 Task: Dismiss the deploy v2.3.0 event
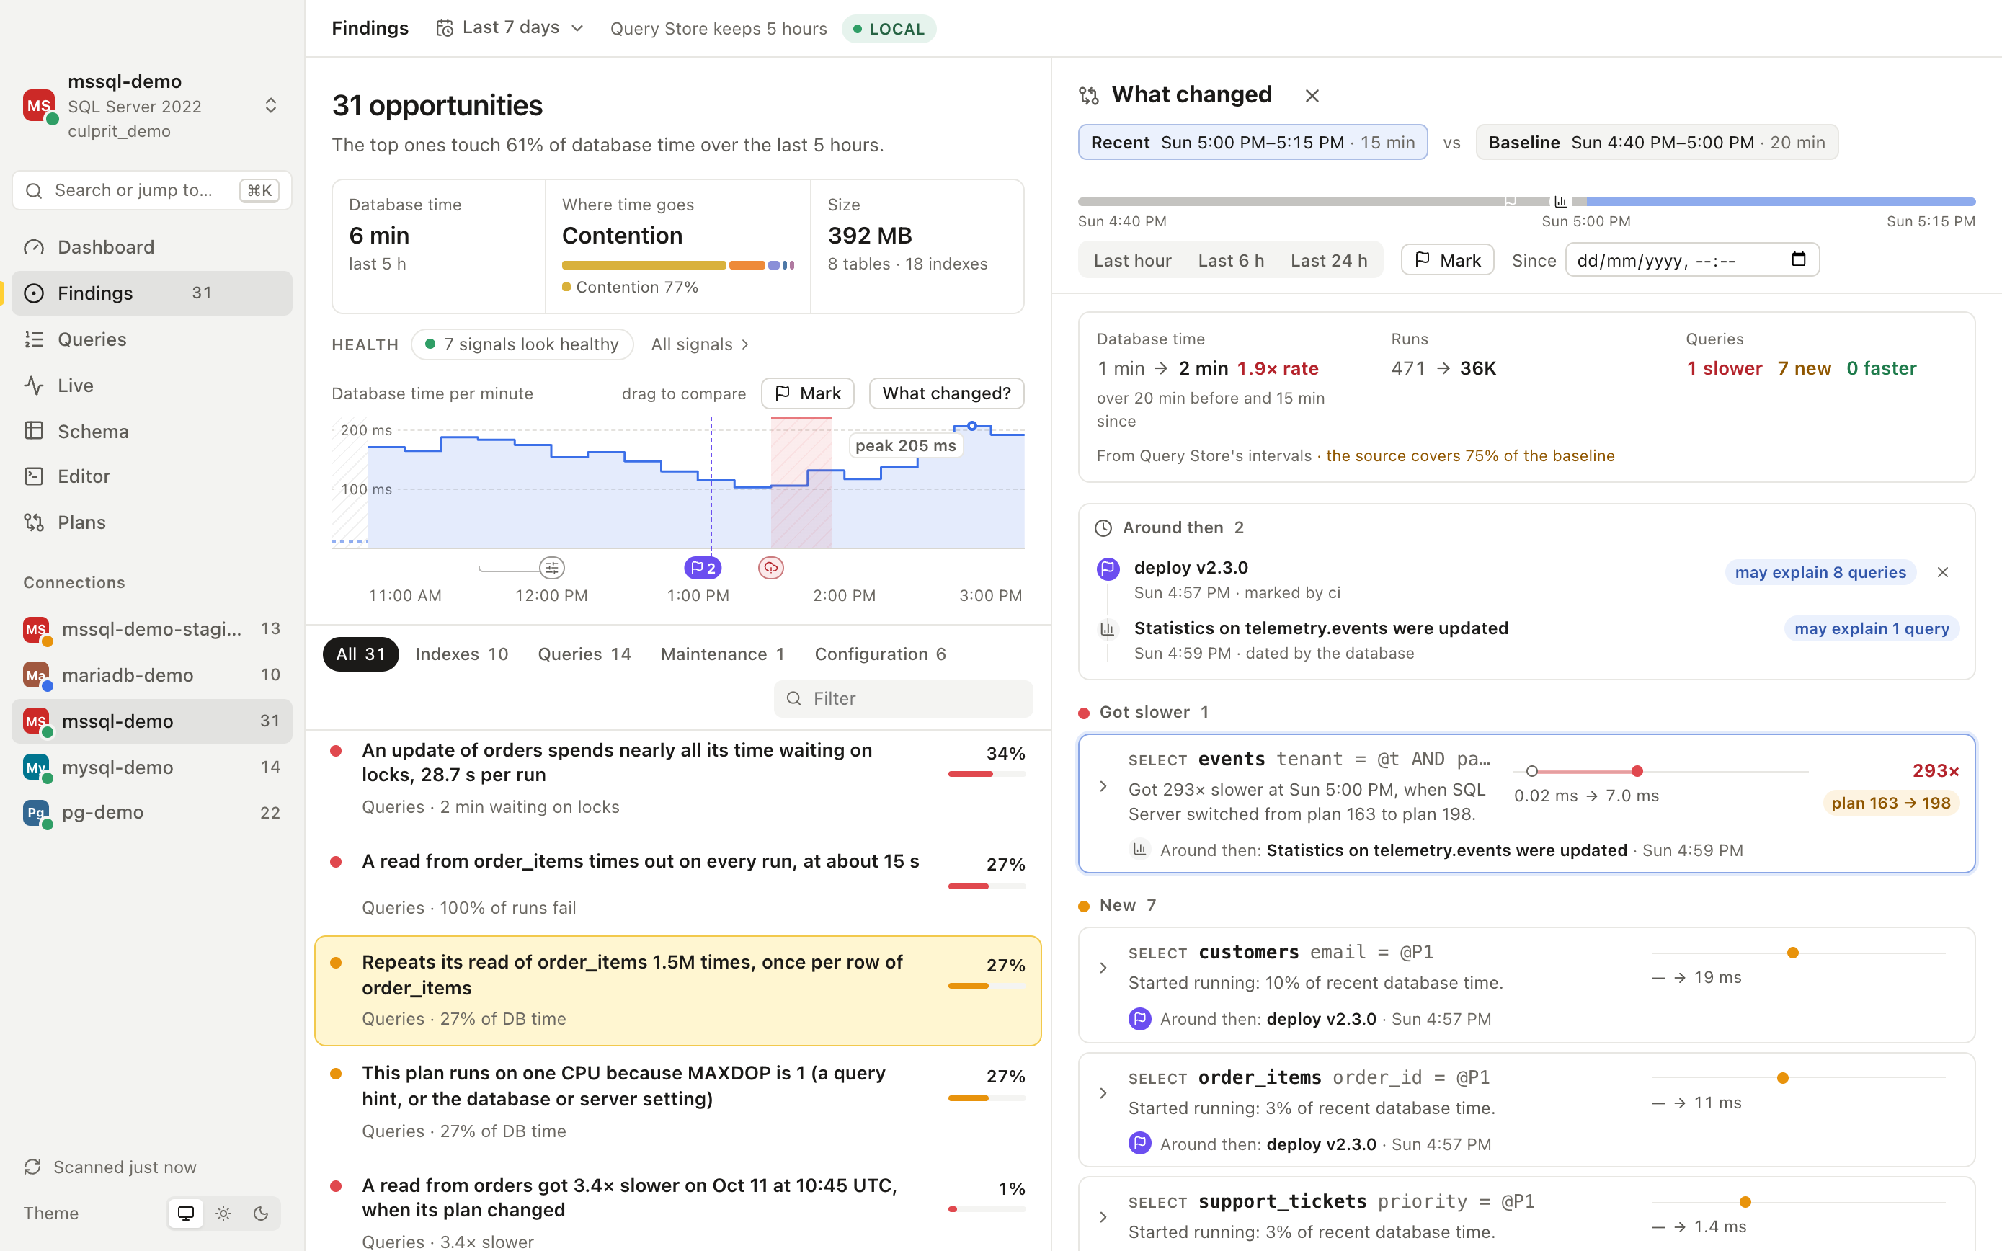pos(1943,573)
